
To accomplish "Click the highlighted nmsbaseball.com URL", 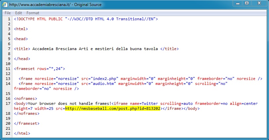I will (x=113, y=108).
